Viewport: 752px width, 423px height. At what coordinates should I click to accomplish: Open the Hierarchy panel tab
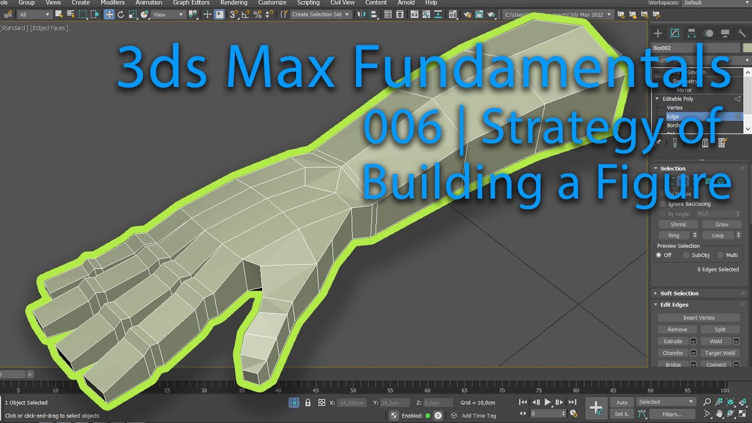[691, 33]
